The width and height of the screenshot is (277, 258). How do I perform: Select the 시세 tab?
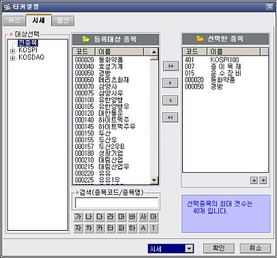click(39, 20)
